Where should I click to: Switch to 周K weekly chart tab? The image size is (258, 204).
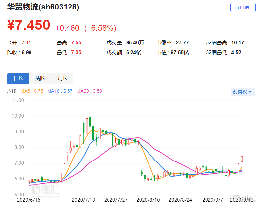coord(40,78)
